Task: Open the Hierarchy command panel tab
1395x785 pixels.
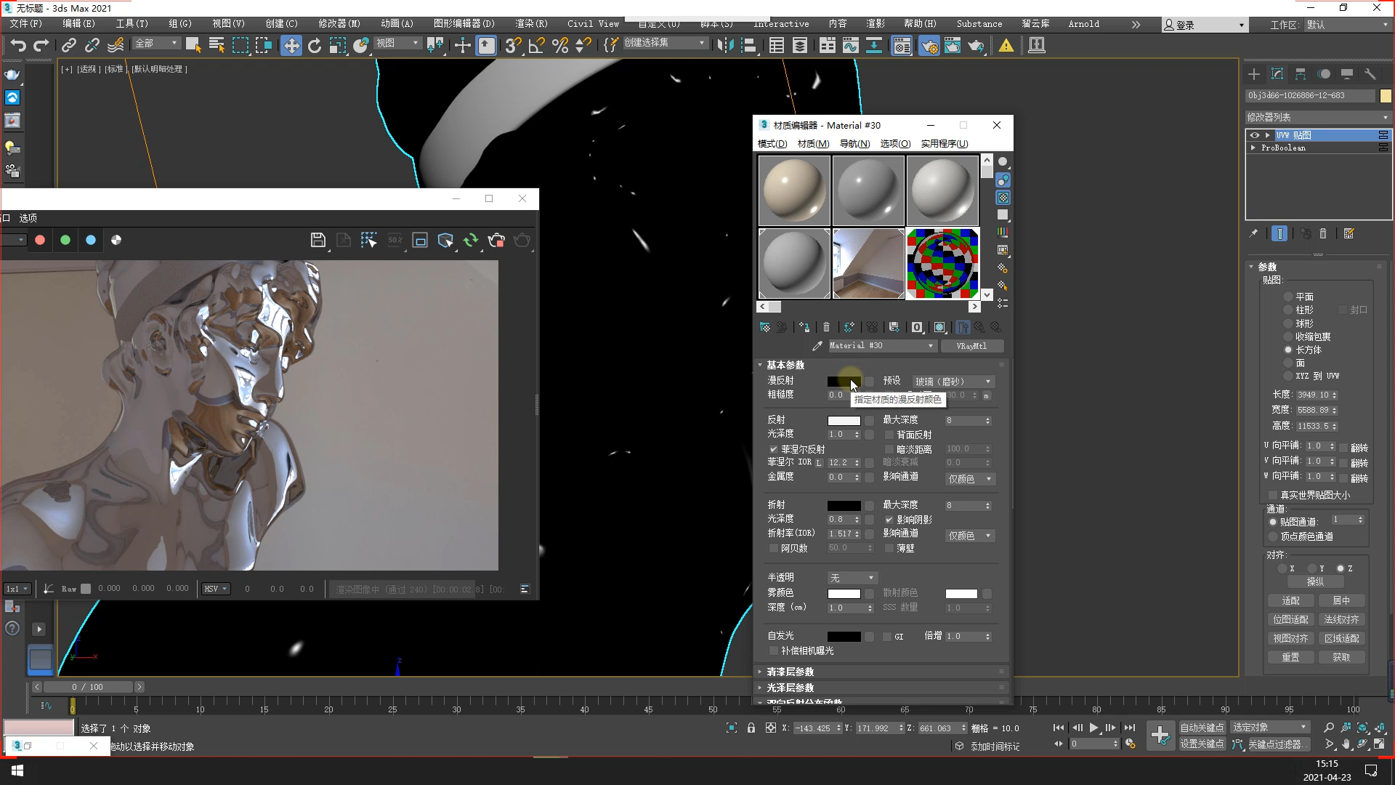Action: coord(1301,74)
